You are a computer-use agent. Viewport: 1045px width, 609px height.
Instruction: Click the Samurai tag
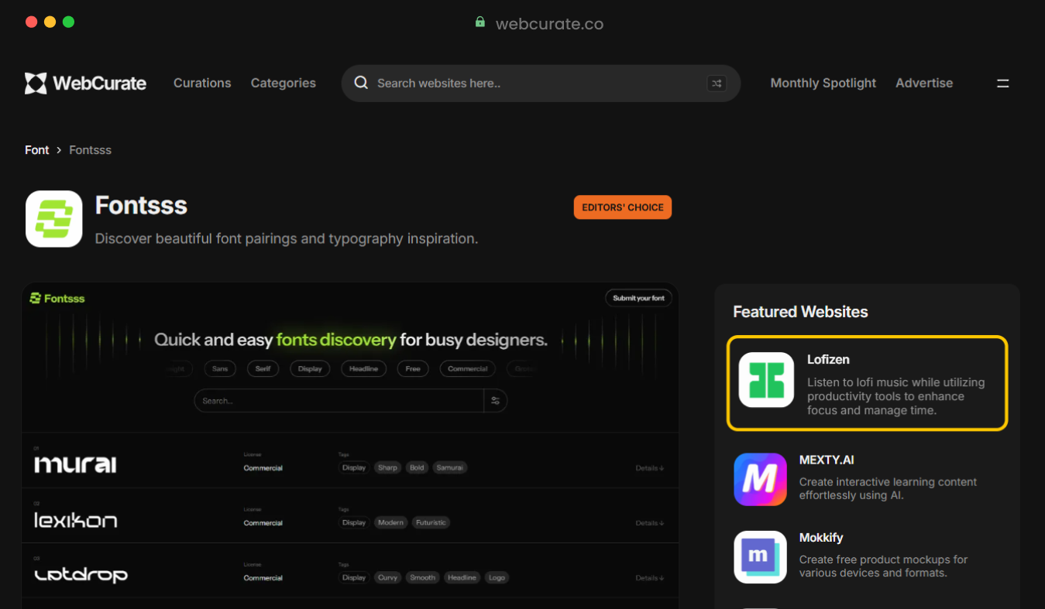(x=449, y=467)
